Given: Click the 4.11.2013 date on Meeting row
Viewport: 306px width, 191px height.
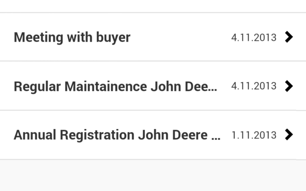Looking at the screenshot, I should coord(254,37).
